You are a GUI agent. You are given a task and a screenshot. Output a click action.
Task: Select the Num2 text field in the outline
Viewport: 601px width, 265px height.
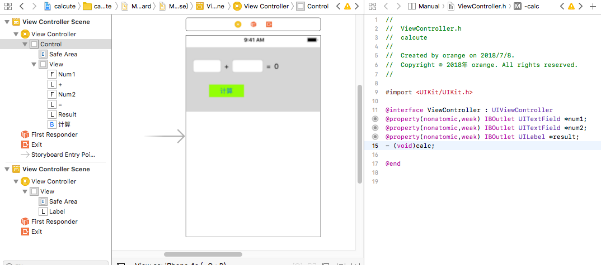[62, 94]
